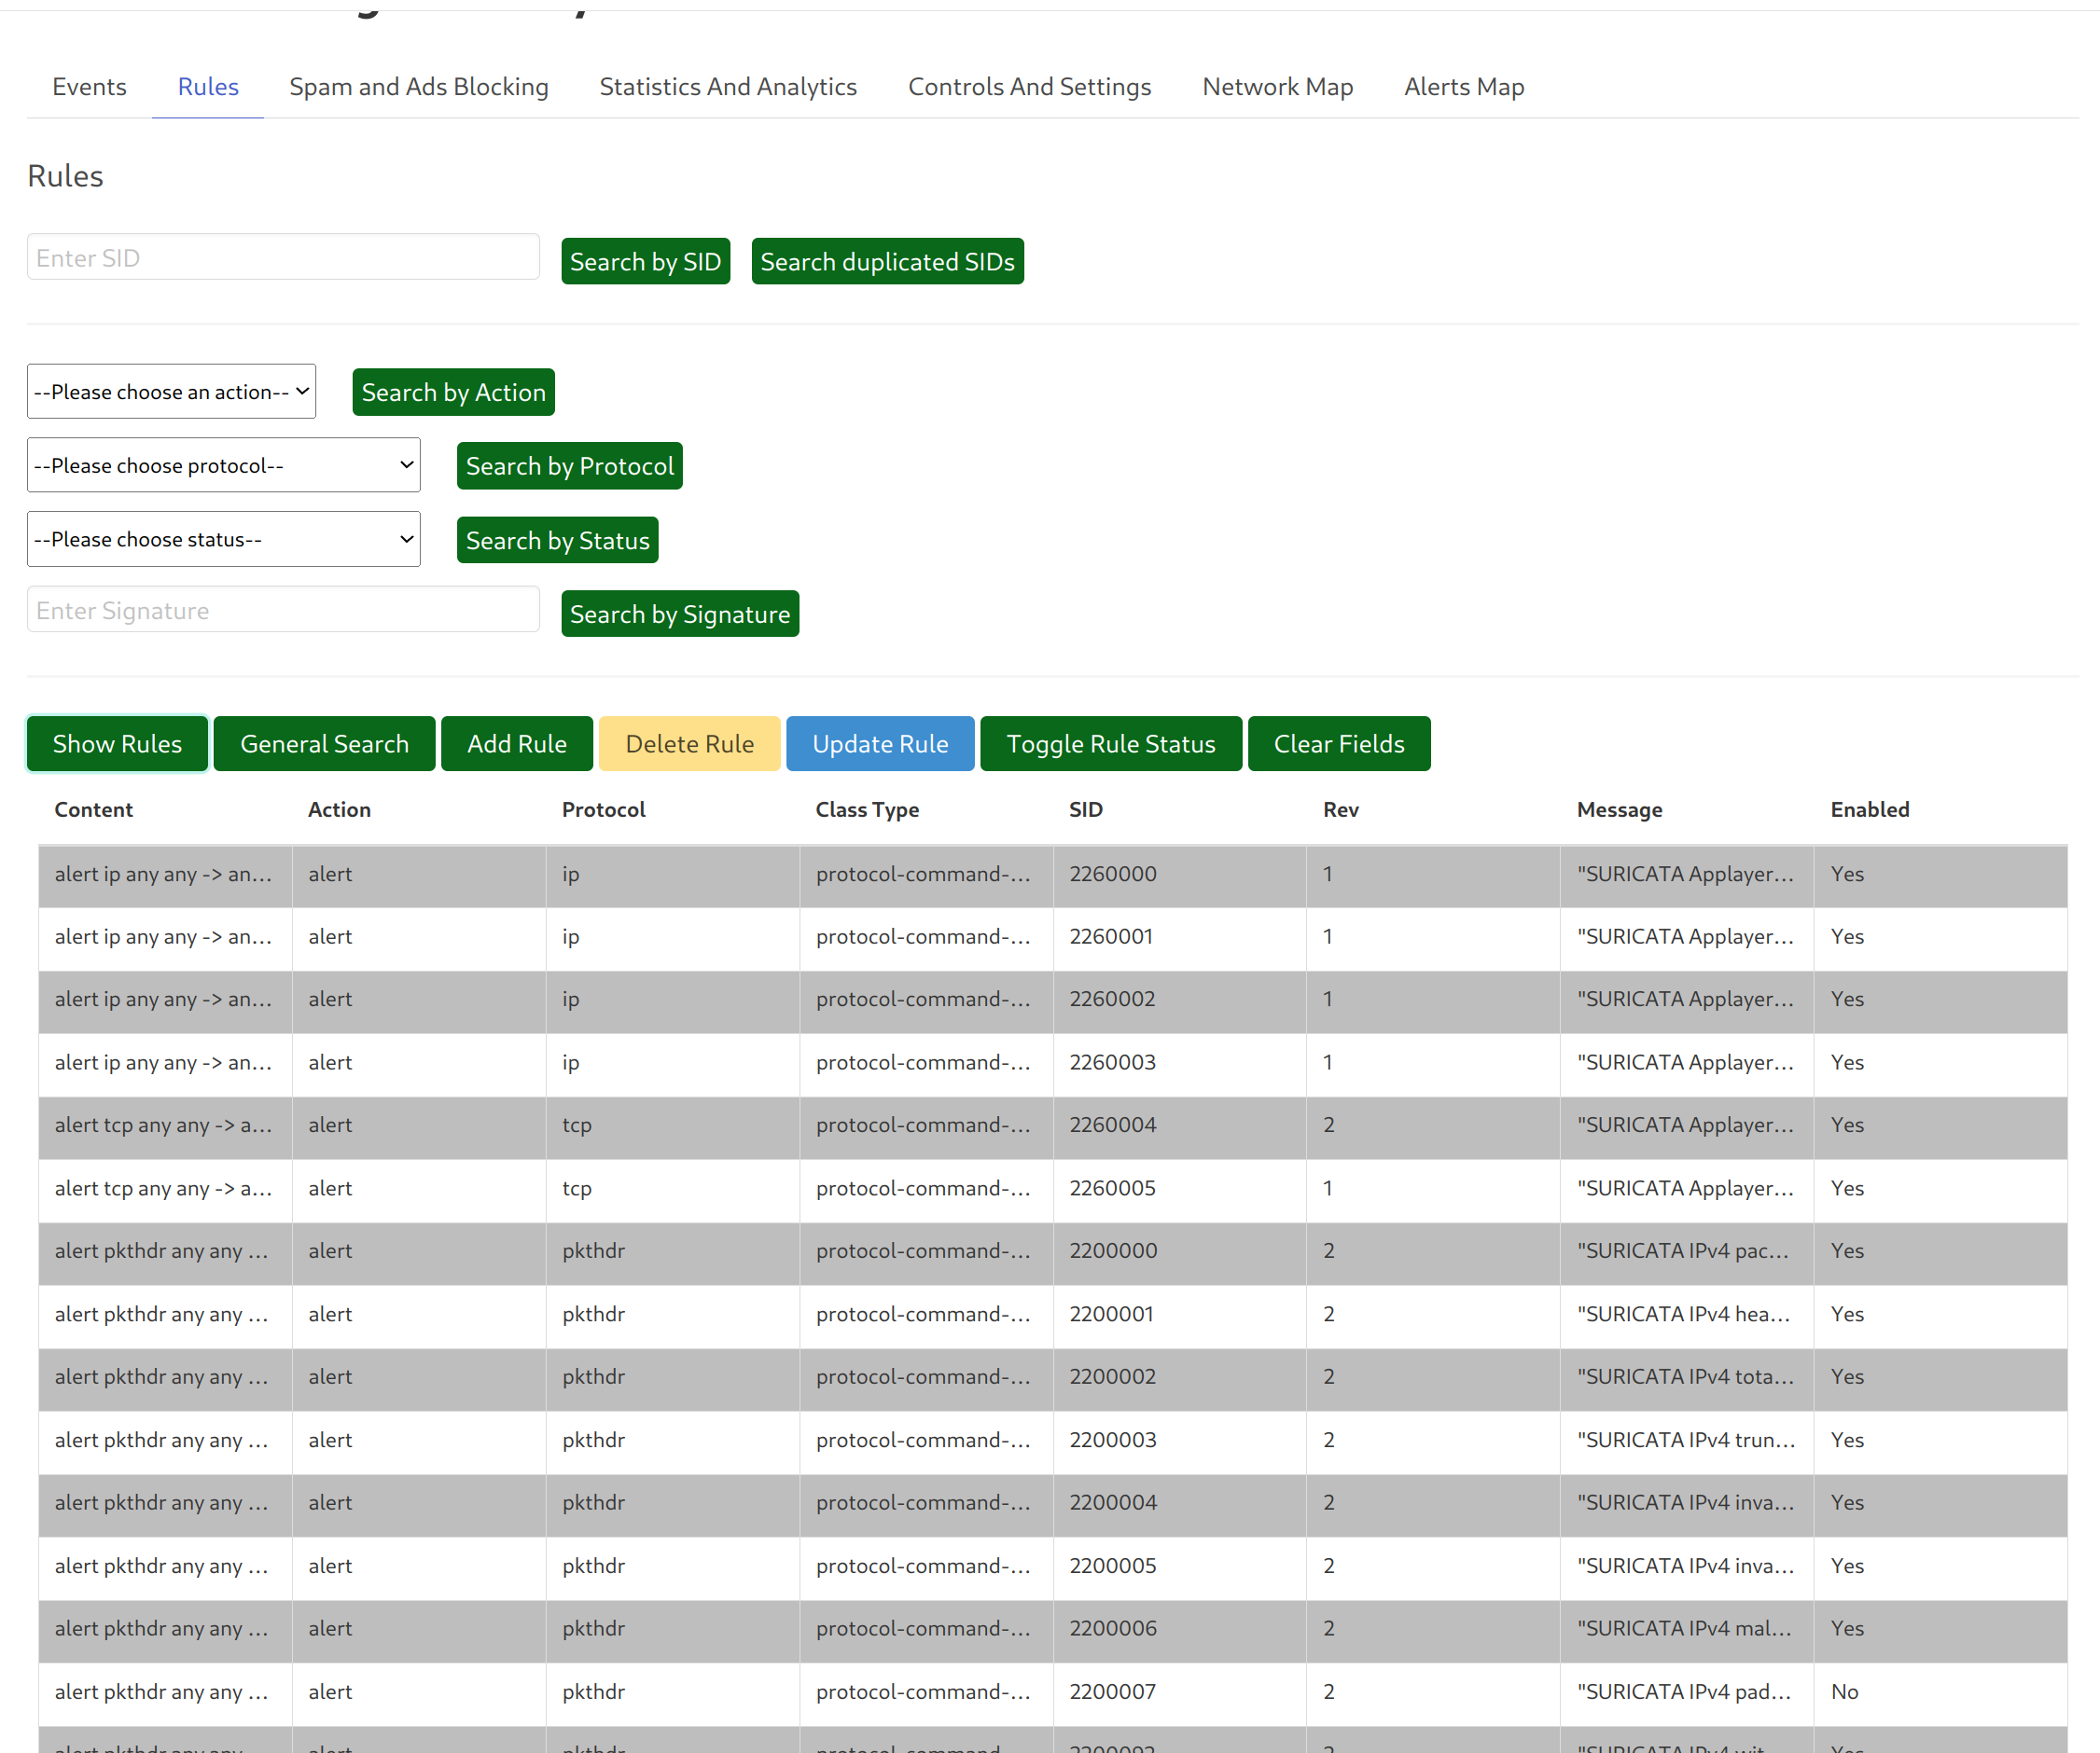Select disabled rule row SID 2200007
Viewport: 2100px width, 1753px height.
pyautogui.click(x=1112, y=1692)
